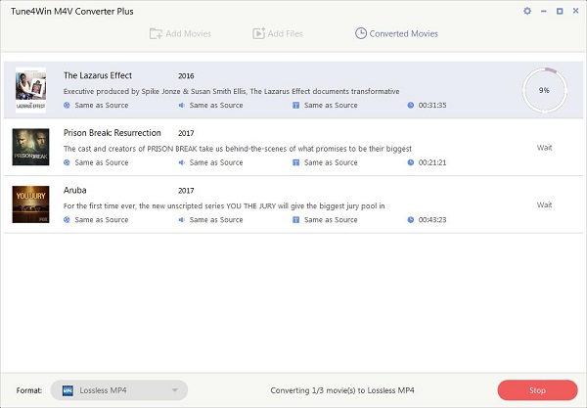Open the Lossless MP4 format dropdown

119,390
